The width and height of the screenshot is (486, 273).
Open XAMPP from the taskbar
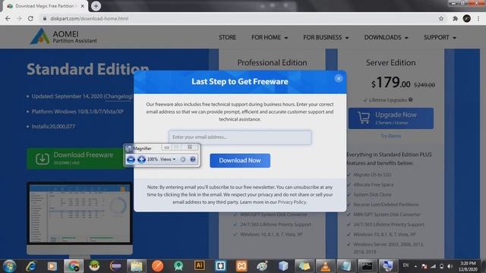pyautogui.click(x=241, y=266)
